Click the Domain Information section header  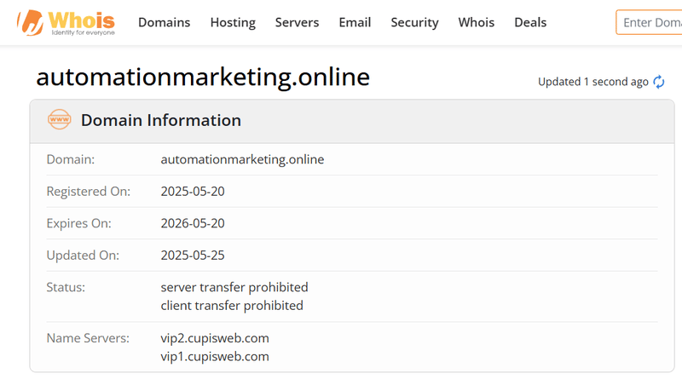[x=352, y=121]
